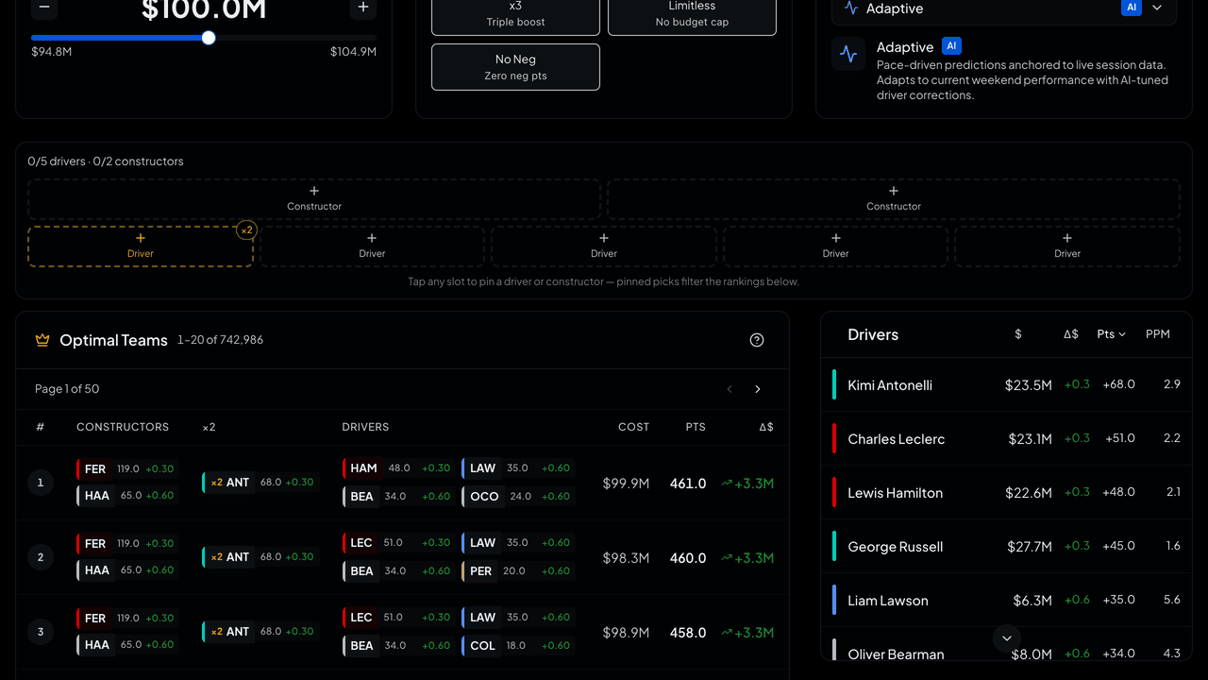
Task: Click the crown icon beside Optimal Teams
Action: click(x=42, y=340)
